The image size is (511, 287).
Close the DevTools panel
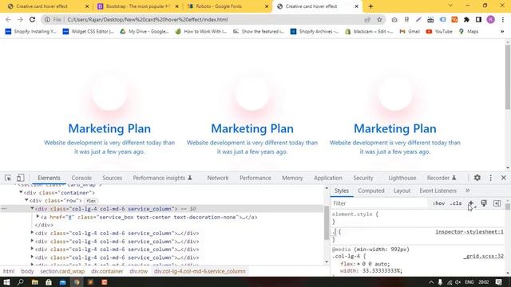coord(503,178)
